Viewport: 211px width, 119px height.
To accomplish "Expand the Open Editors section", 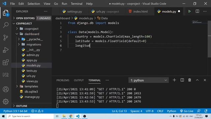I will coord(32,18).
